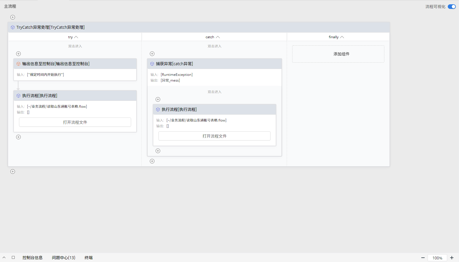This screenshot has height=262, width=459.
Task: Click 打开流程文件 in the try branch
Action: tap(75, 122)
